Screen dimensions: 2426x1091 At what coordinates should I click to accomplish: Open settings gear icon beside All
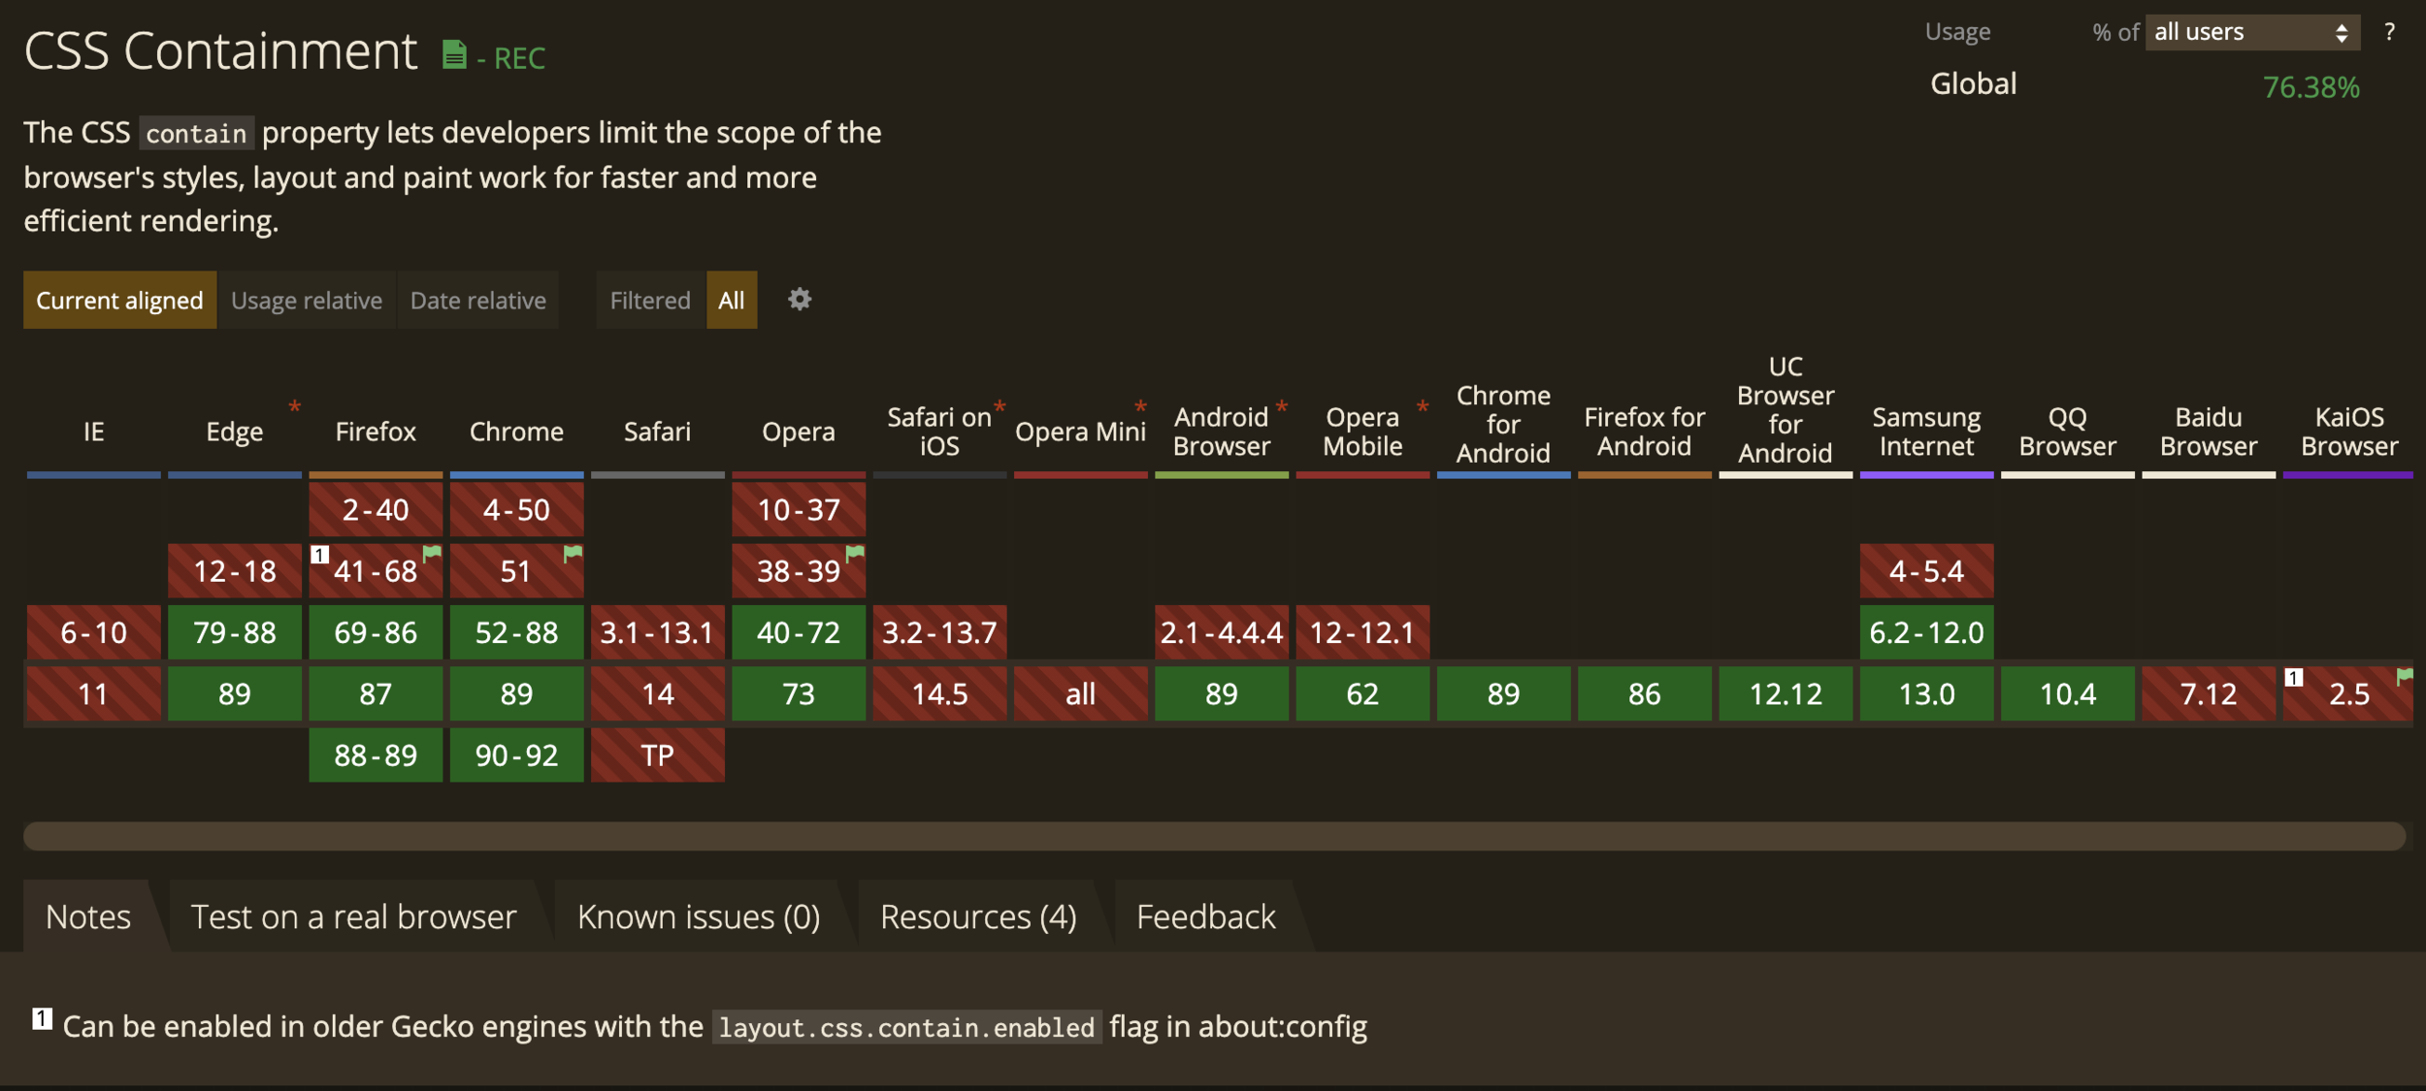799,300
